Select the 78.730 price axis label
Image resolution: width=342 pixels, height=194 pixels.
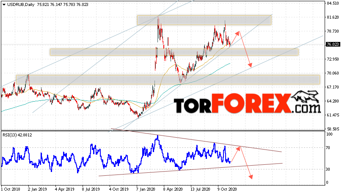coord(333,31)
